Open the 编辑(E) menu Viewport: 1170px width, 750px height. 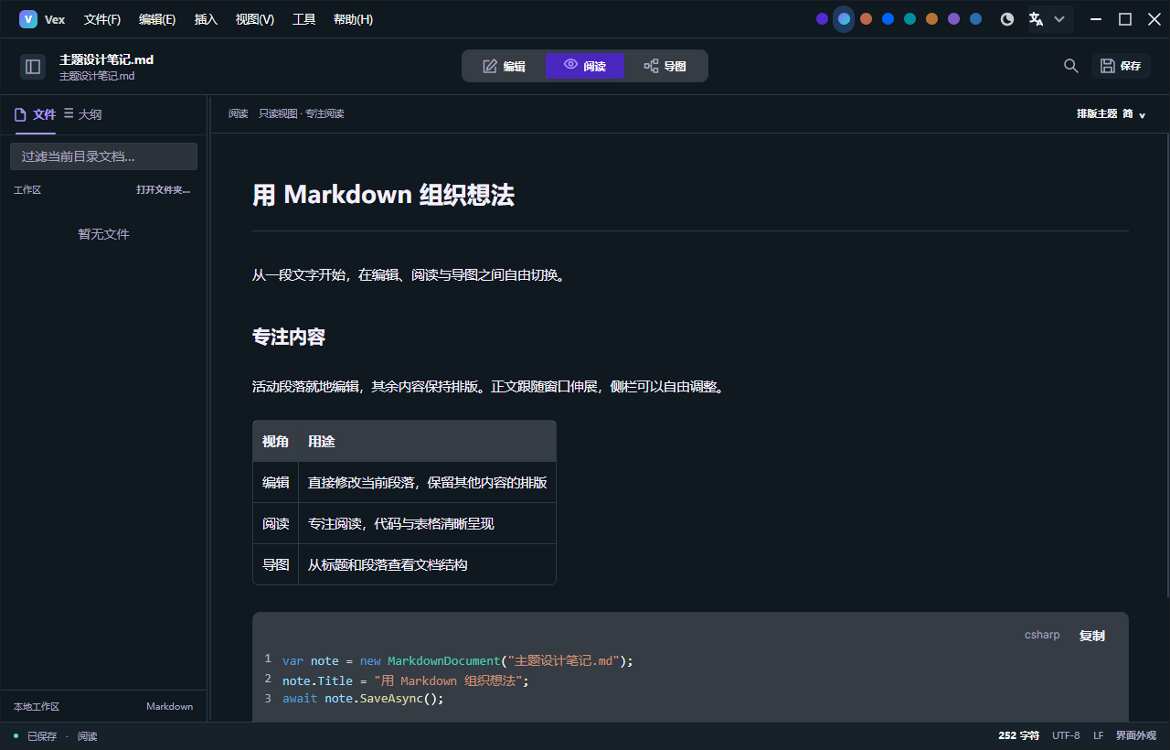click(x=157, y=19)
